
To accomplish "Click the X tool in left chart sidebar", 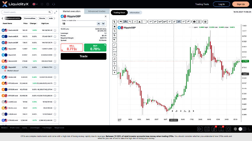I will pos(114,27).
